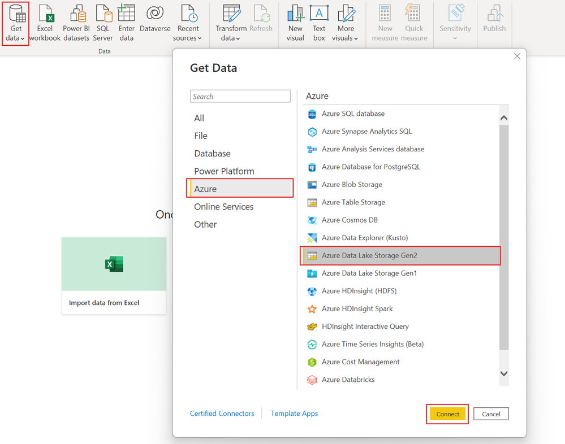
Task: Insert a Text box from ribbon
Action: point(319,24)
